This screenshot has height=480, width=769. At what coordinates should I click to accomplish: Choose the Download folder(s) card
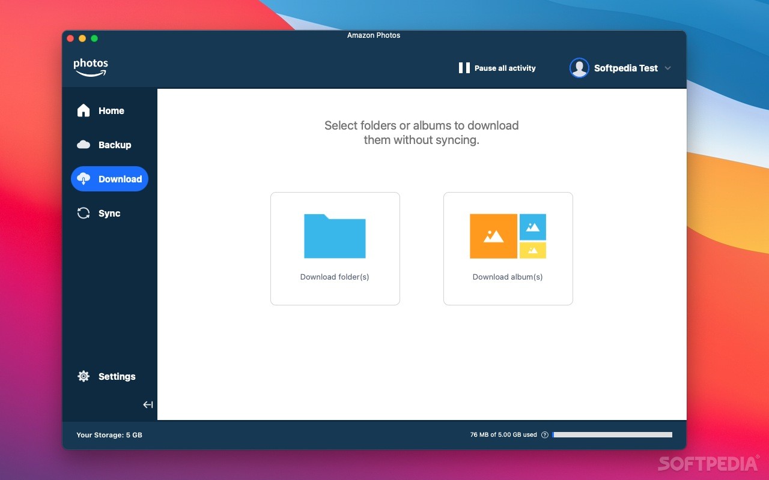(x=335, y=248)
